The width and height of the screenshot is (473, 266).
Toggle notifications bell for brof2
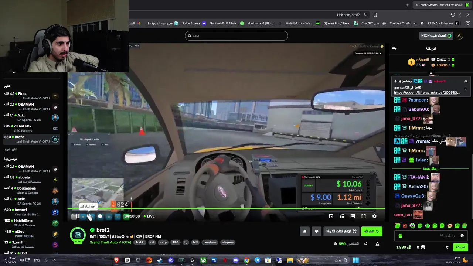coord(304,232)
